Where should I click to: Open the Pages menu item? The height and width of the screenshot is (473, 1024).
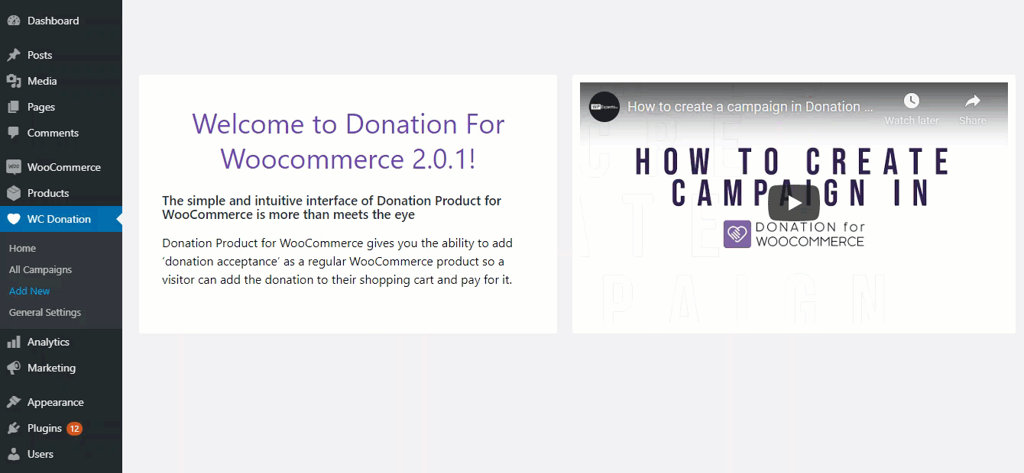(61, 107)
